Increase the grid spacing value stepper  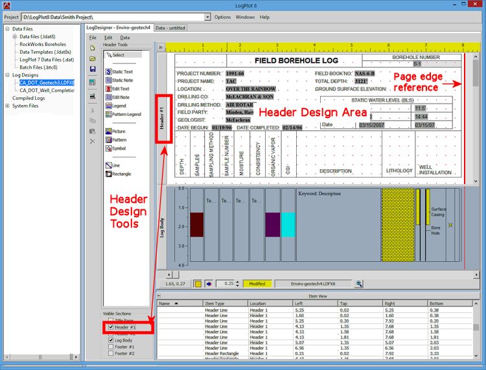click(x=237, y=282)
